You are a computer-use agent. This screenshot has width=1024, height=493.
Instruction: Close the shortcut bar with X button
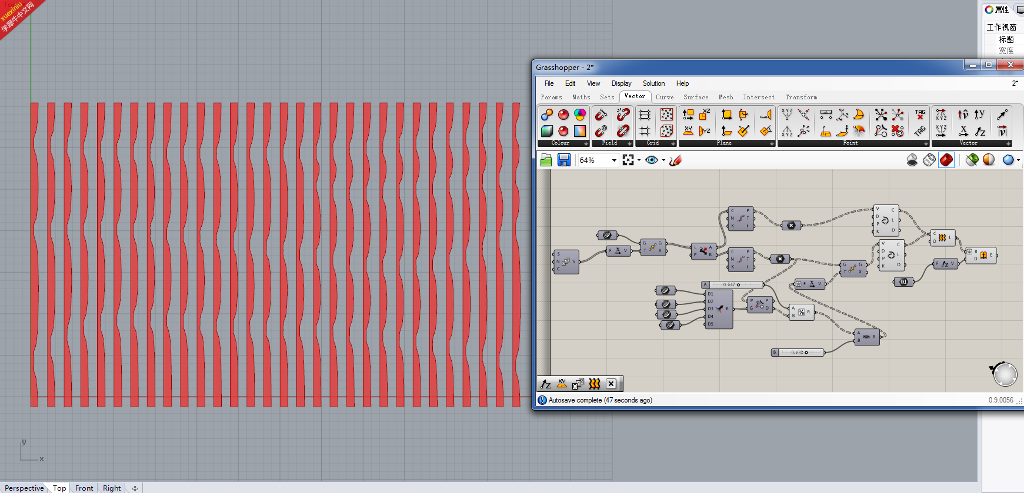pyautogui.click(x=611, y=384)
